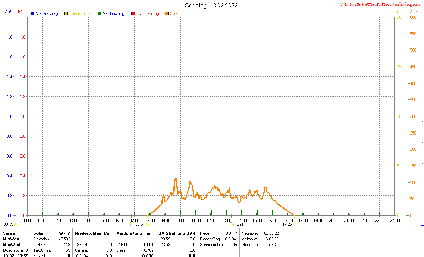Select the Verdunstung legend label

pos(113,13)
